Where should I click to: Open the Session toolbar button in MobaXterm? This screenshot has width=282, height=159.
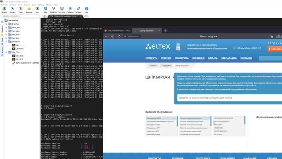point(4,10)
